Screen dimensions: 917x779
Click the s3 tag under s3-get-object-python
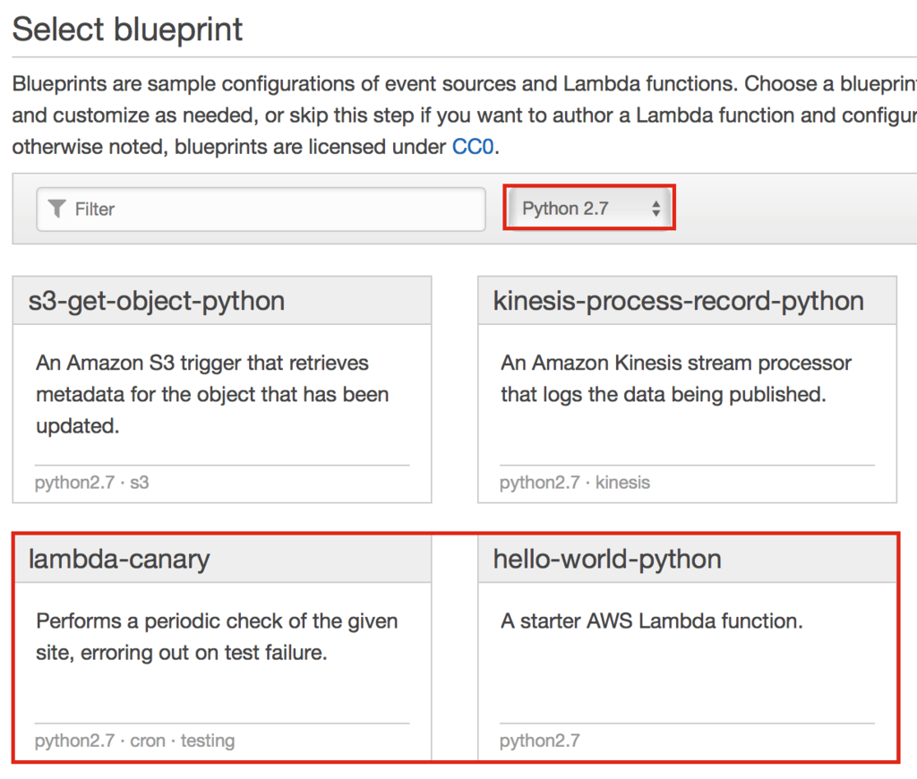(140, 483)
